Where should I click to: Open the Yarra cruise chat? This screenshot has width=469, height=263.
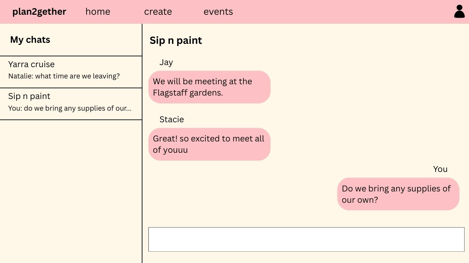[71, 72]
